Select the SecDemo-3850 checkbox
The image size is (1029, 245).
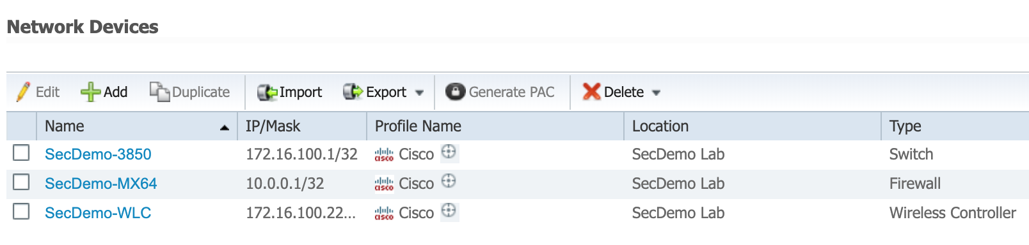[x=21, y=152]
